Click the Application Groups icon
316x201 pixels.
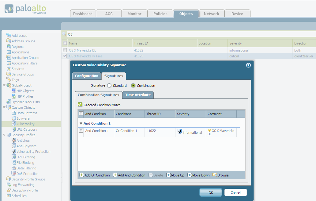9,58
